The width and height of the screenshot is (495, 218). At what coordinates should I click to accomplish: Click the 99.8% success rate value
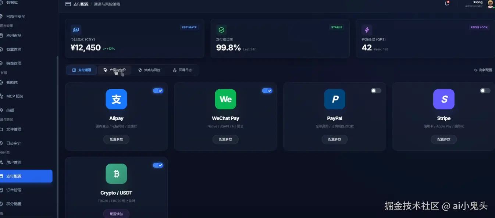[x=228, y=48]
